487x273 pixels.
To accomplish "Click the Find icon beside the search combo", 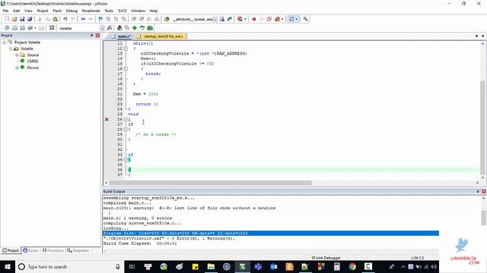I will [222, 19].
